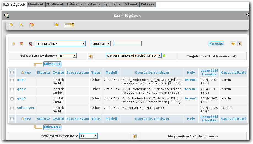Viewport: 253px width, 144px height.
Task: Check the box for gep2 row
Action: [12, 89]
